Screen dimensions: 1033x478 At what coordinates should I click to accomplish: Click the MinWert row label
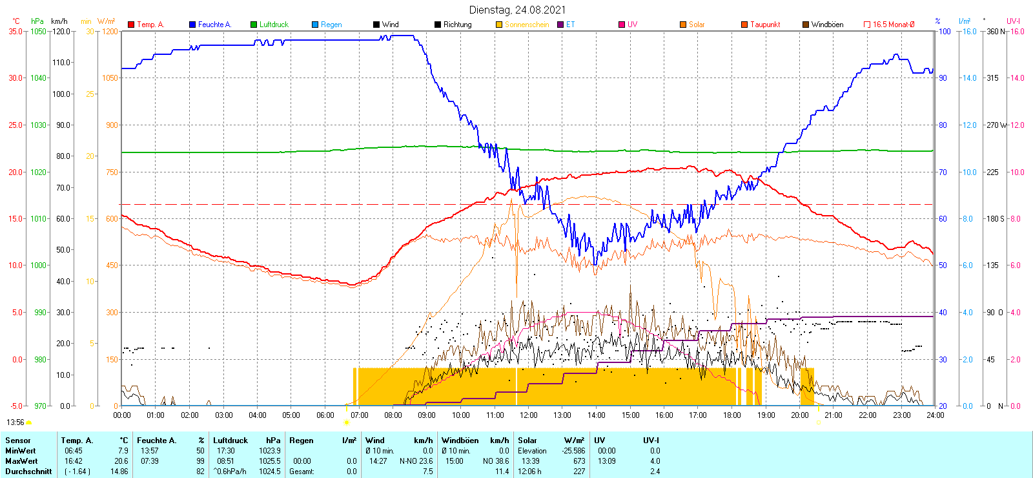pos(21,451)
